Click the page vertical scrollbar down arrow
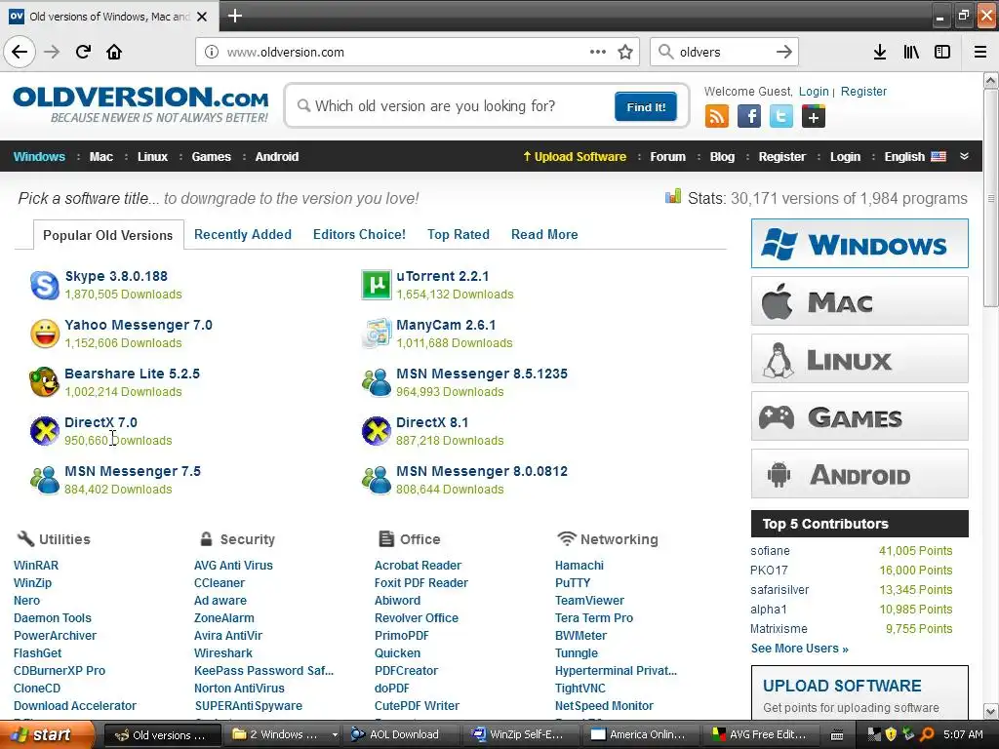The image size is (999, 749). point(991,711)
